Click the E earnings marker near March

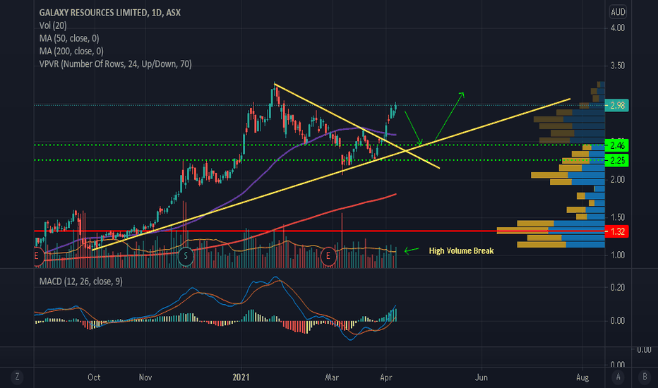tap(328, 256)
